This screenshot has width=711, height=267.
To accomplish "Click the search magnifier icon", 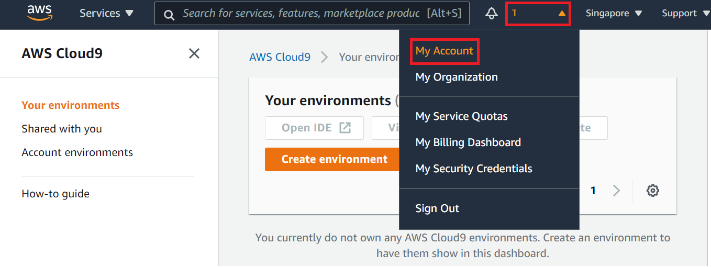I will (169, 15).
